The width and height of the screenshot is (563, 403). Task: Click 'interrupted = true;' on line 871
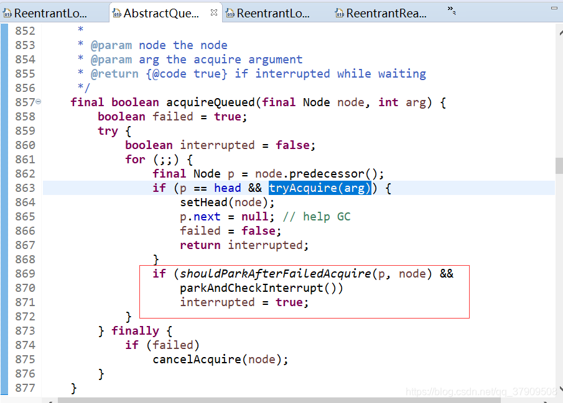[244, 302]
